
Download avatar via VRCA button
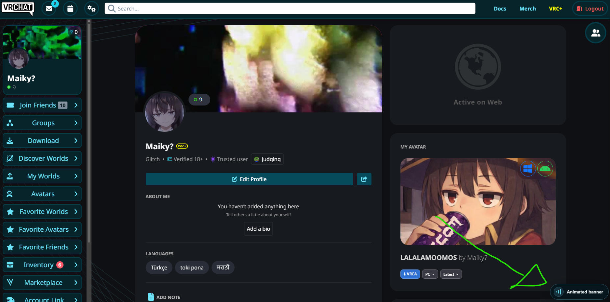410,274
